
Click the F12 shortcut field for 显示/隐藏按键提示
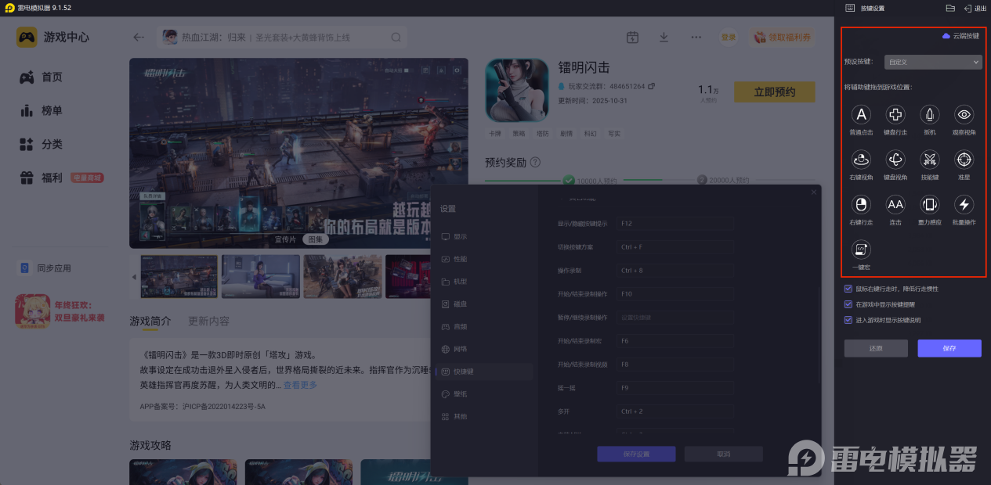675,224
